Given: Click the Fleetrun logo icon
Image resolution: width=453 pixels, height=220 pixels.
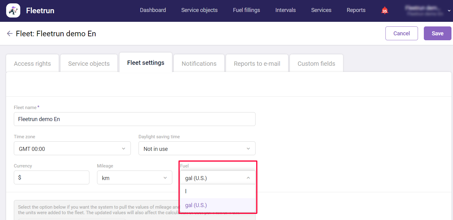Looking at the screenshot, I should pyautogui.click(x=13, y=10).
